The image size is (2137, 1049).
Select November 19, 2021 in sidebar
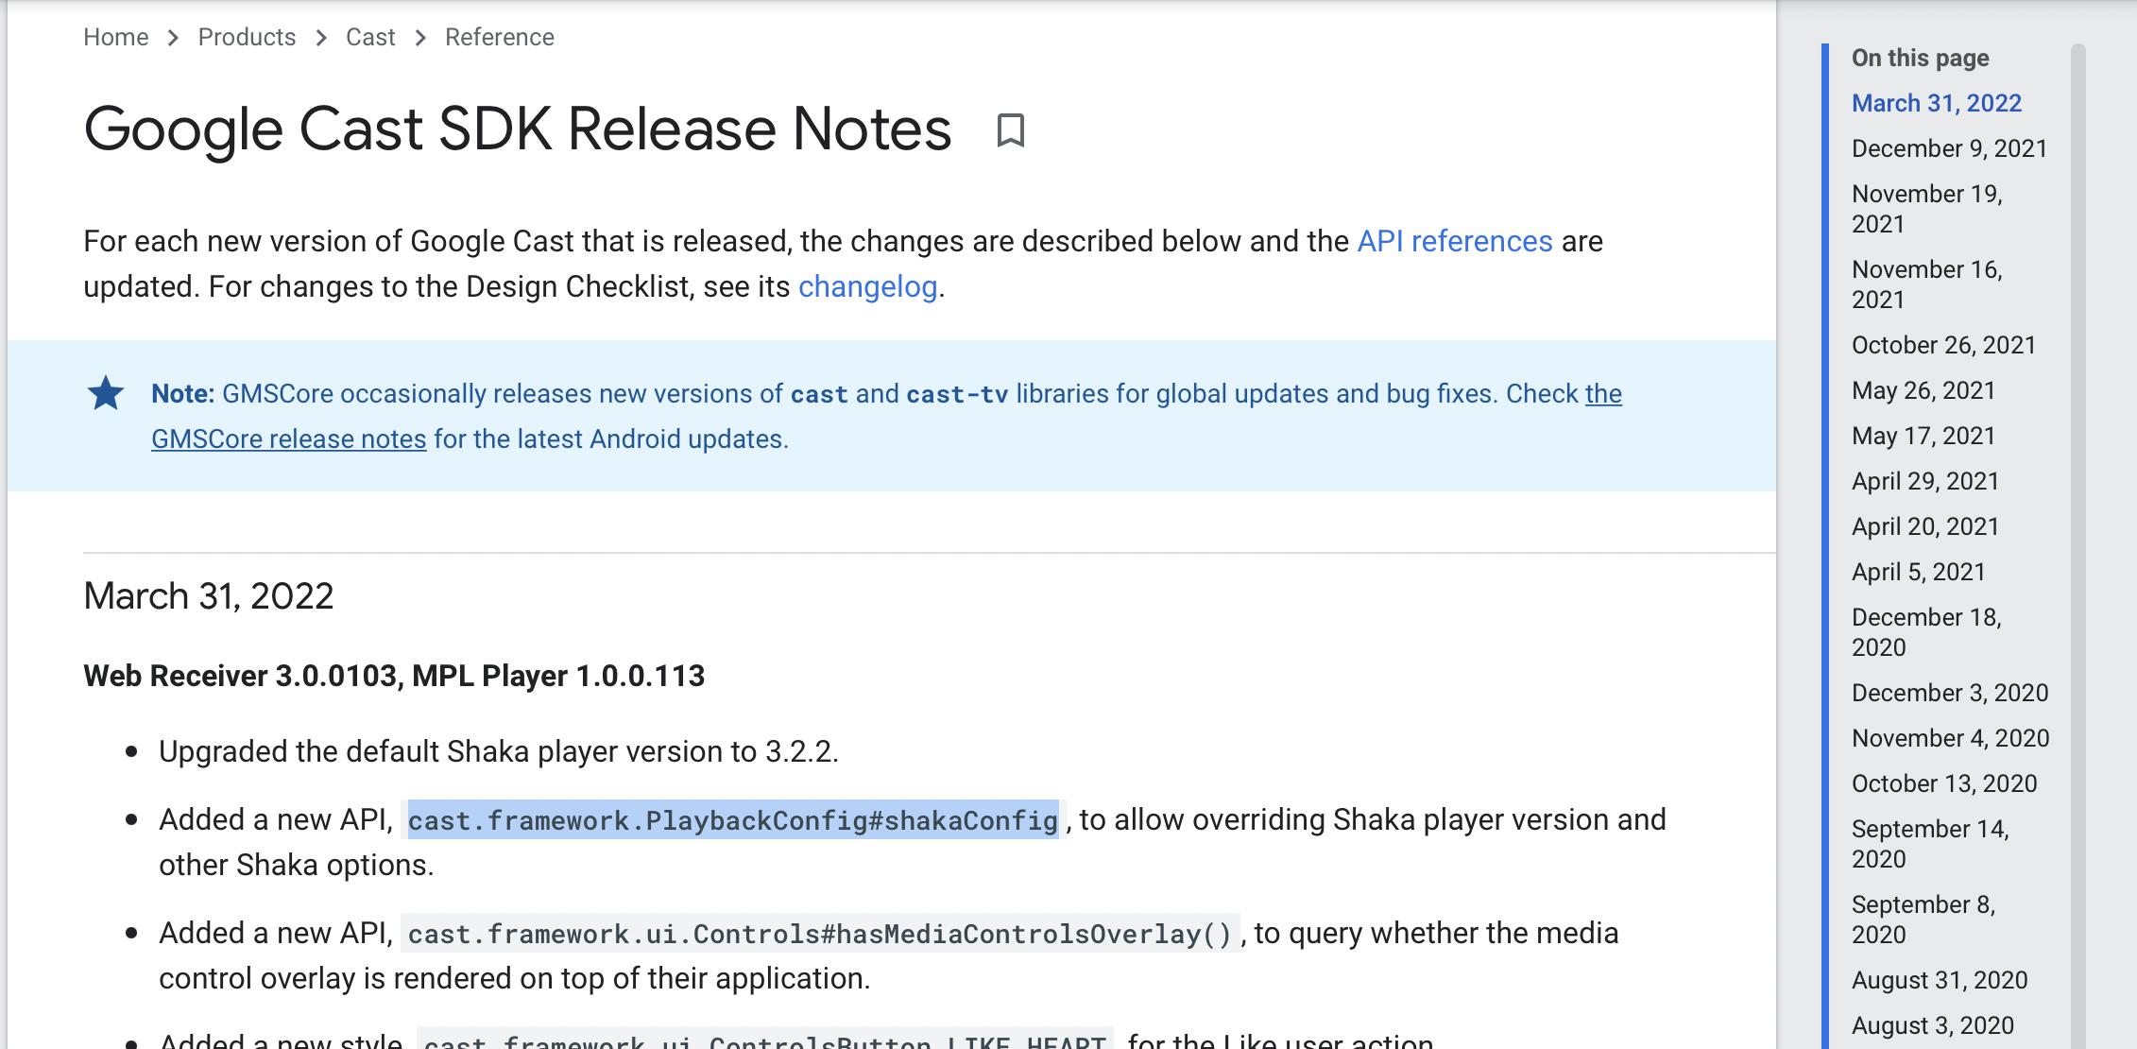pyautogui.click(x=1926, y=208)
